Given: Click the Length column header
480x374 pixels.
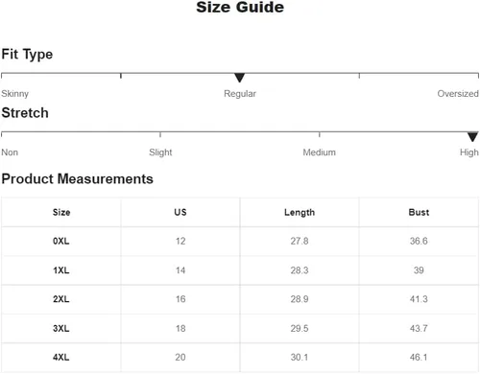Looking at the screenshot, I should [x=300, y=212].
